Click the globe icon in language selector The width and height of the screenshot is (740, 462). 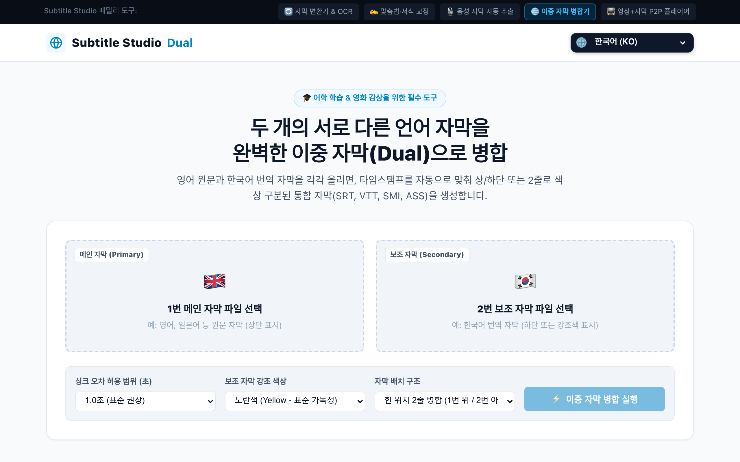coord(581,42)
